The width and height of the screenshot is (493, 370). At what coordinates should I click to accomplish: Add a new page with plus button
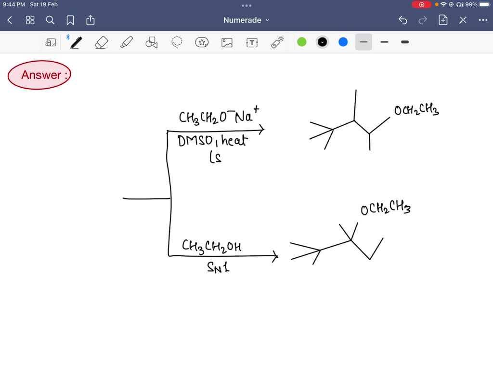(442, 20)
